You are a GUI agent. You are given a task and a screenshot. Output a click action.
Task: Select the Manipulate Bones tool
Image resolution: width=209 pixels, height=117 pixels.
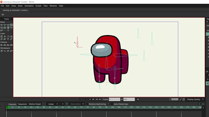point(5,28)
